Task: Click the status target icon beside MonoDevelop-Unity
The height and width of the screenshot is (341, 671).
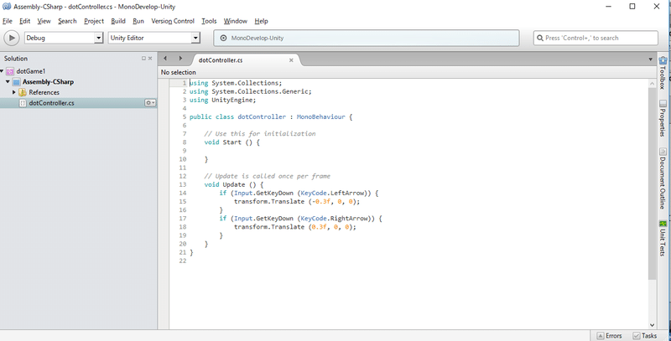Action: pyautogui.click(x=223, y=38)
